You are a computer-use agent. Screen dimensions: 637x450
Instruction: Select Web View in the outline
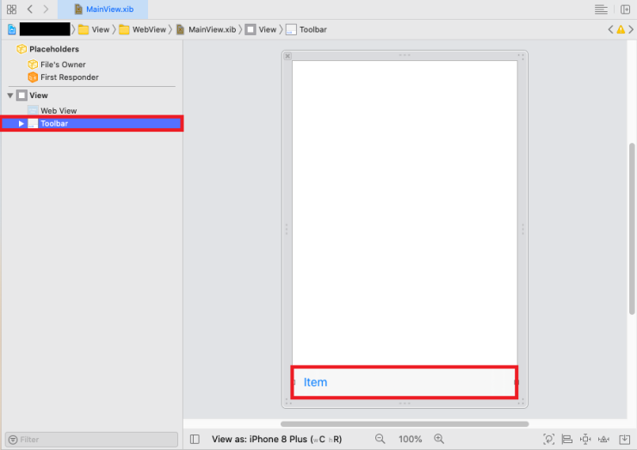point(59,111)
